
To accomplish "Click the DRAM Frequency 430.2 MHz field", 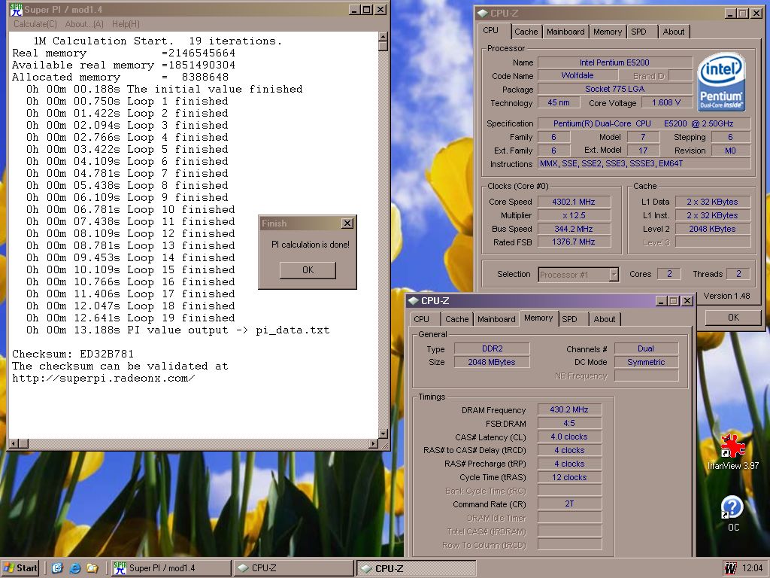I will 569,409.
